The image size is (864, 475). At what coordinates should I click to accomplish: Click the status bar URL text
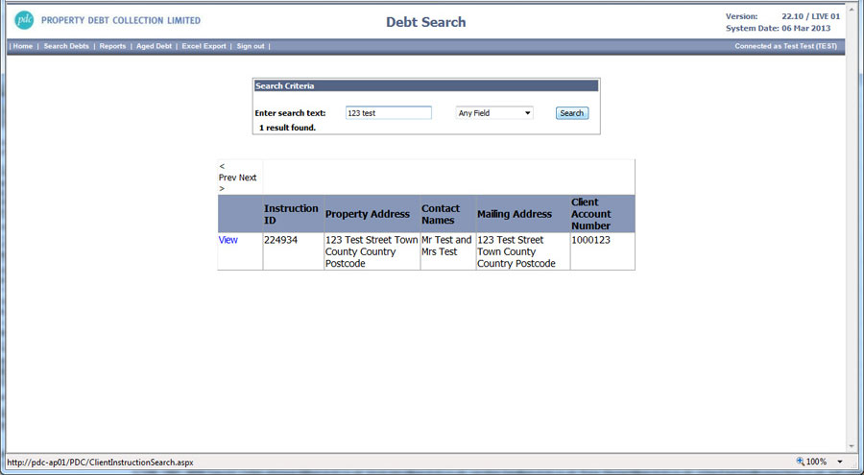coord(100,463)
